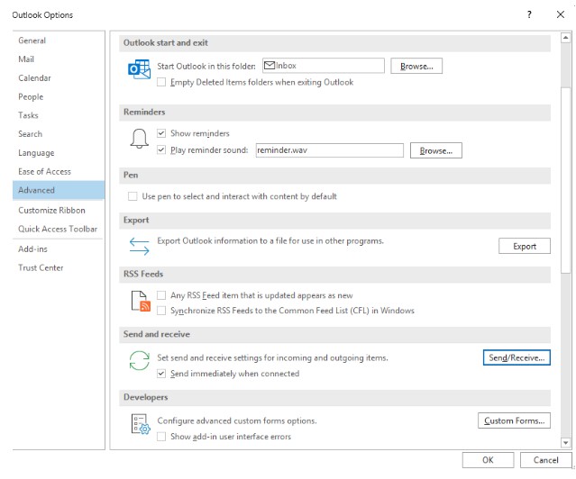Click the envelope icon in folder field
The height and width of the screenshot is (479, 576).
click(270, 66)
